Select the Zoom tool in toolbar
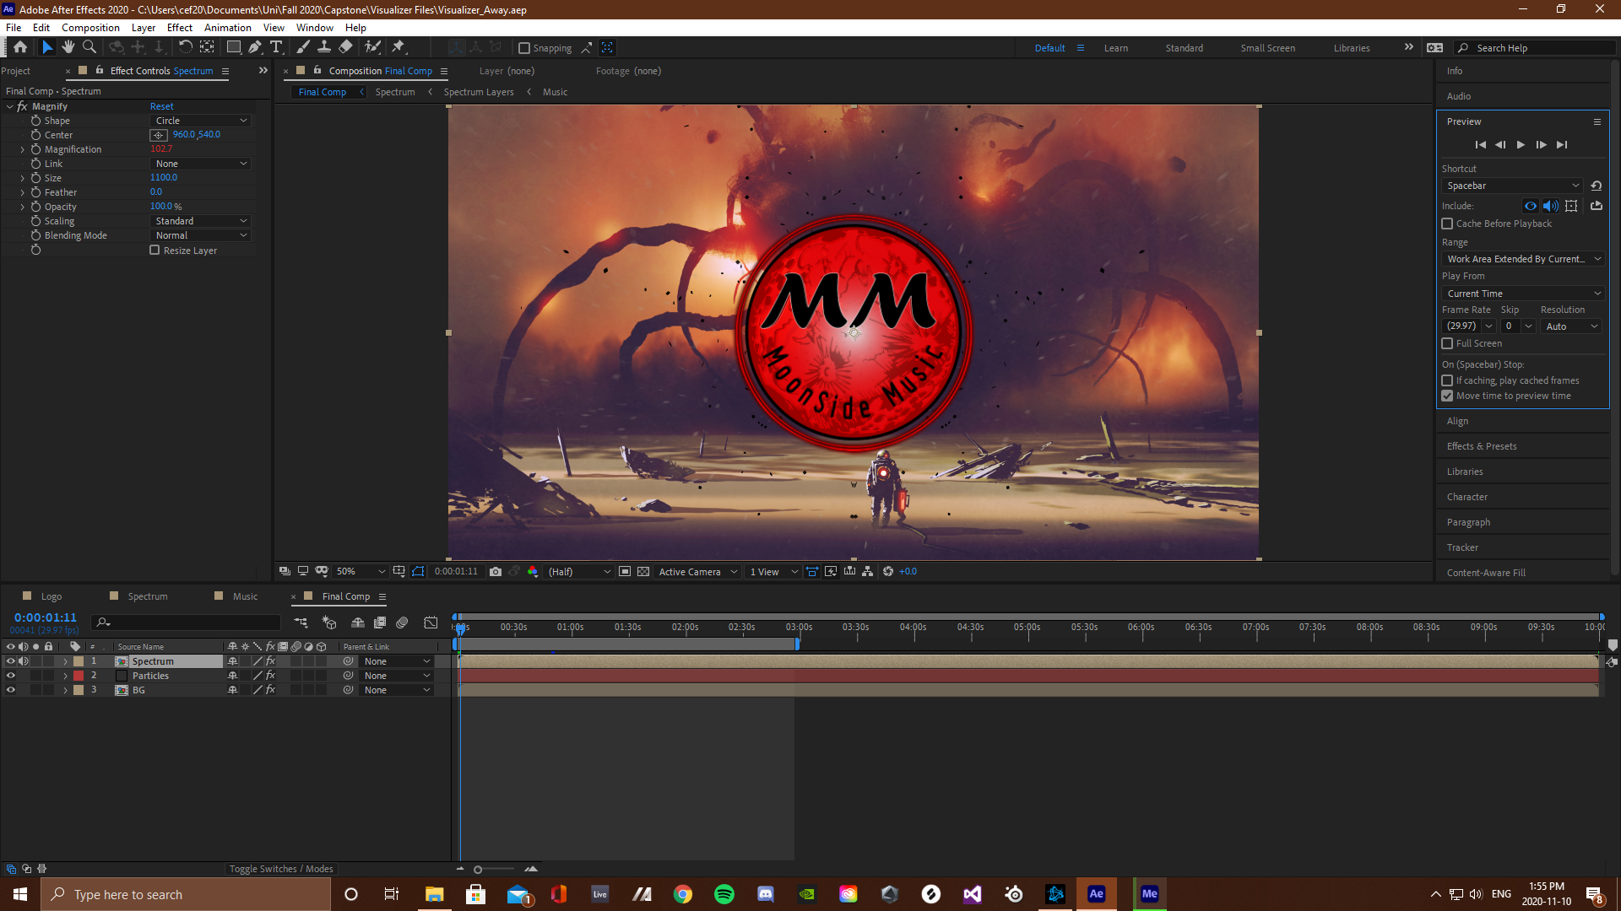This screenshot has height=911, width=1621. (x=89, y=47)
